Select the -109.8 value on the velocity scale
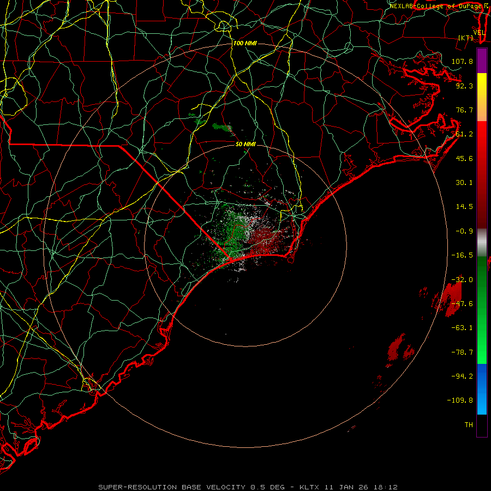491x491 pixels. [x=460, y=400]
